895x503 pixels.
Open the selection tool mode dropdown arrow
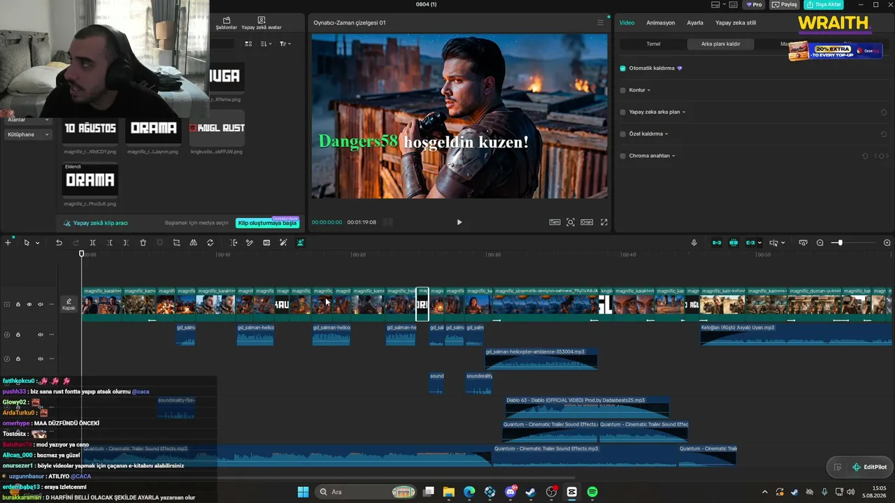[x=37, y=242]
